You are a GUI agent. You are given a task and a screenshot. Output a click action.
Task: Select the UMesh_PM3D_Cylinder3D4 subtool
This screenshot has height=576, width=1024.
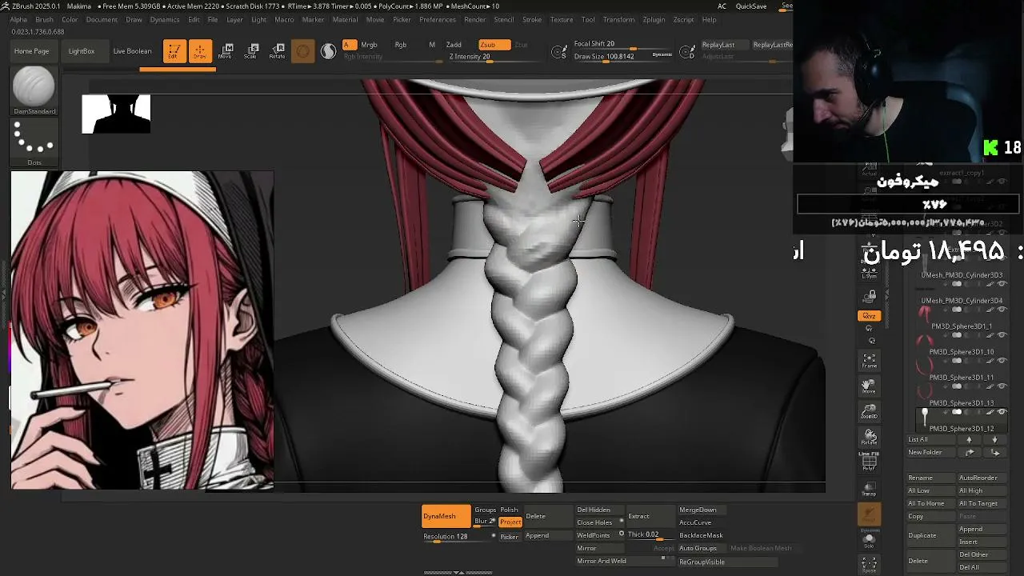click(x=962, y=301)
